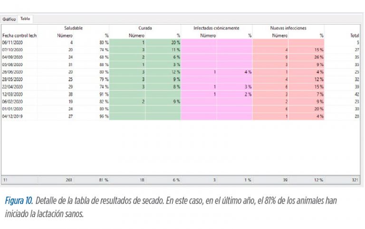
Task: Select the Tabla tab
Action: coord(25,19)
